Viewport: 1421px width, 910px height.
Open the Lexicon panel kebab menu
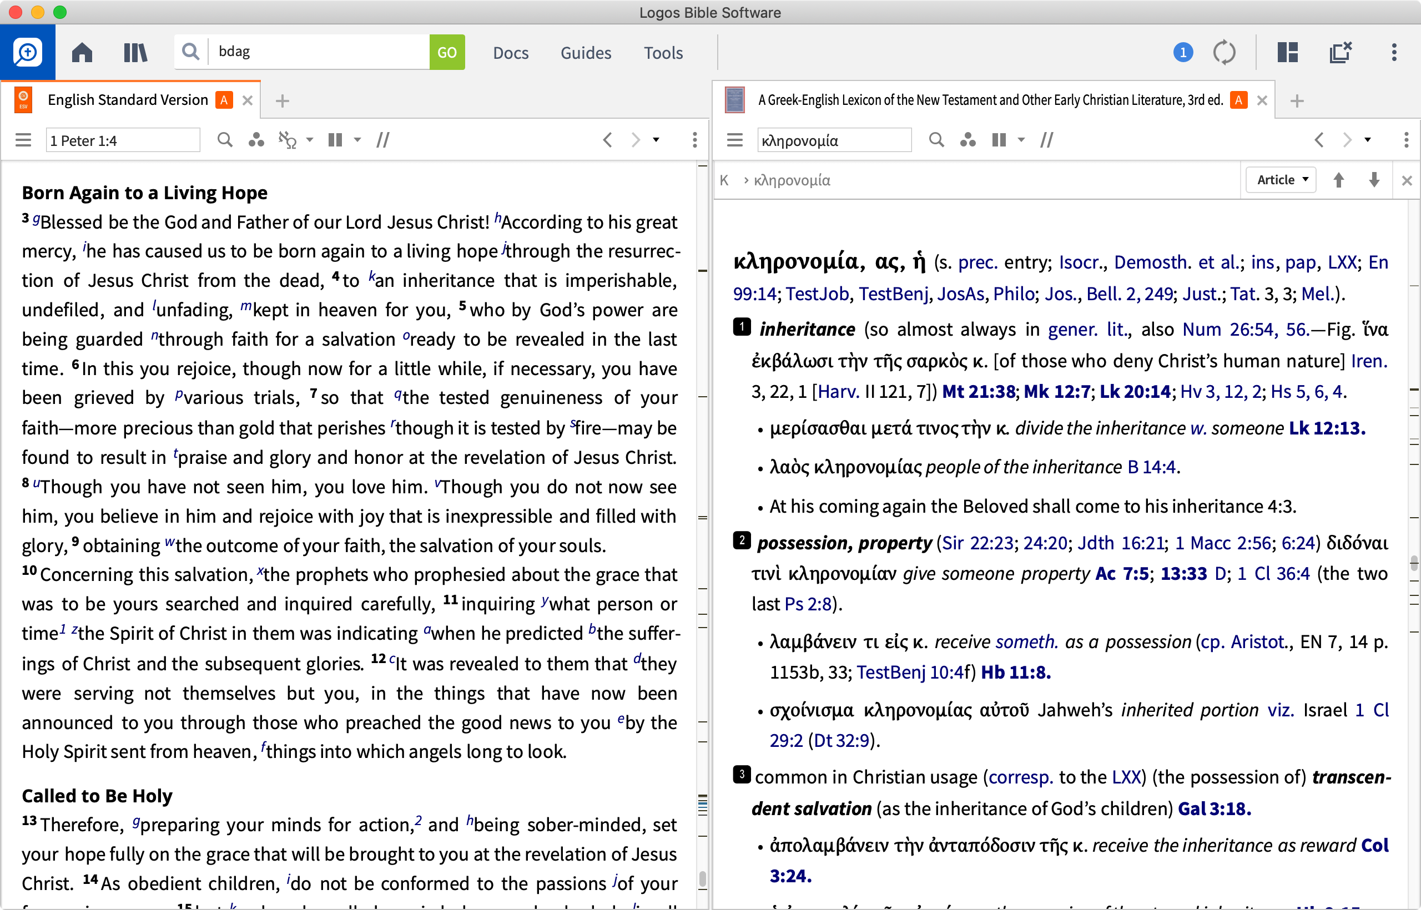(x=1406, y=140)
